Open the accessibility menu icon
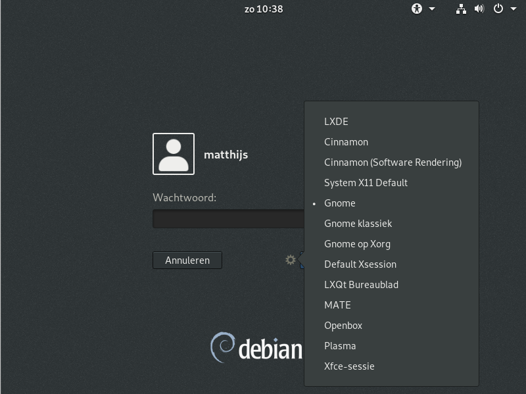 point(417,9)
